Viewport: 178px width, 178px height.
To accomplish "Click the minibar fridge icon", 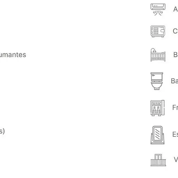I will [x=157, y=108].
